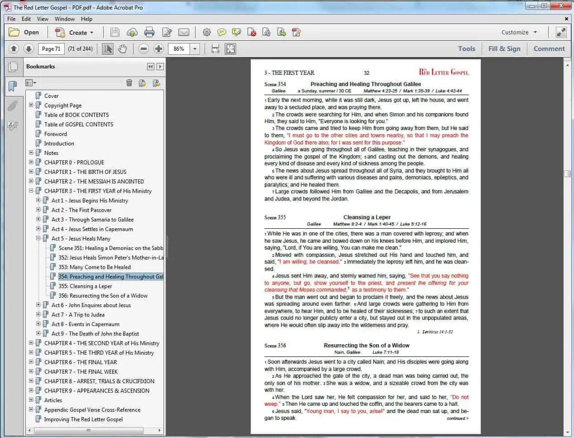Screen dimensions: 574x438
Task: Open the Edit menu
Action: pos(26,19)
